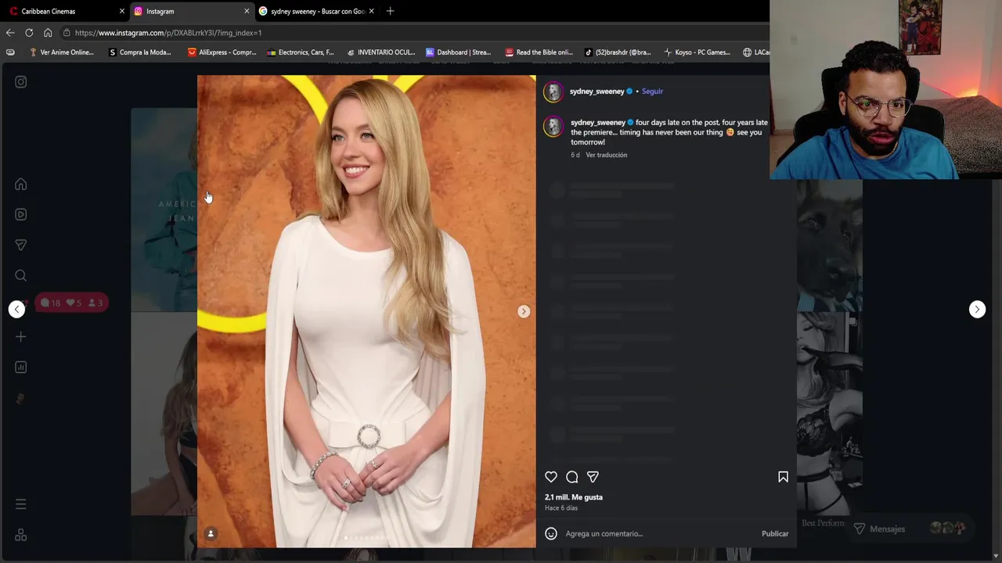1002x563 pixels.
Task: Close the Caribbean Cinemas tab
Action: click(121, 11)
